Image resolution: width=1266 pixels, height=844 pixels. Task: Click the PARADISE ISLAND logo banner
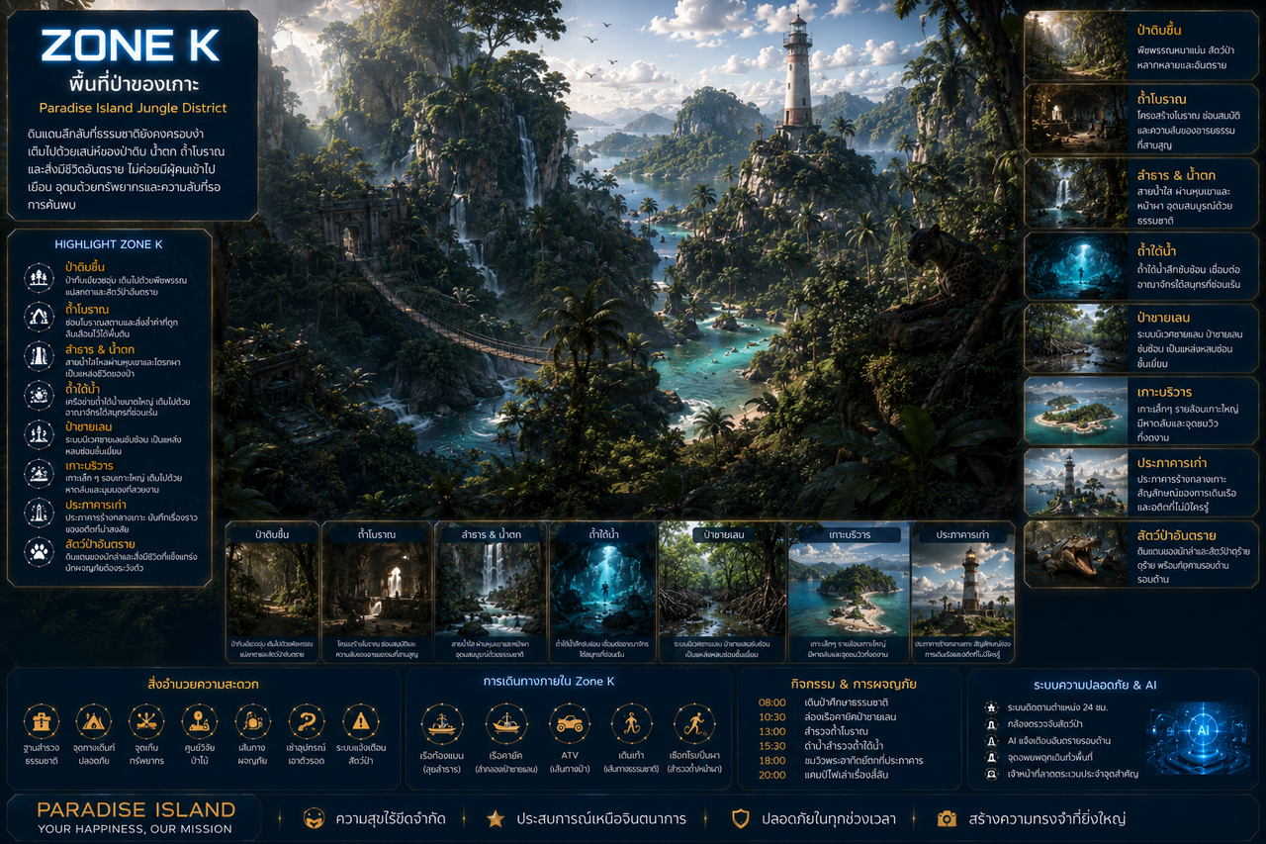click(135, 816)
